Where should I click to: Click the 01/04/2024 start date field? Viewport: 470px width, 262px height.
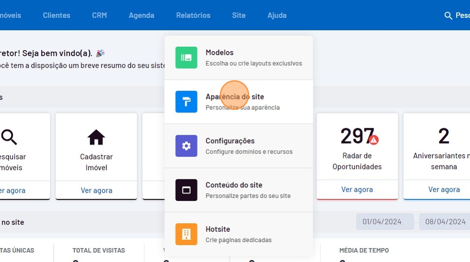pyautogui.click(x=385, y=222)
